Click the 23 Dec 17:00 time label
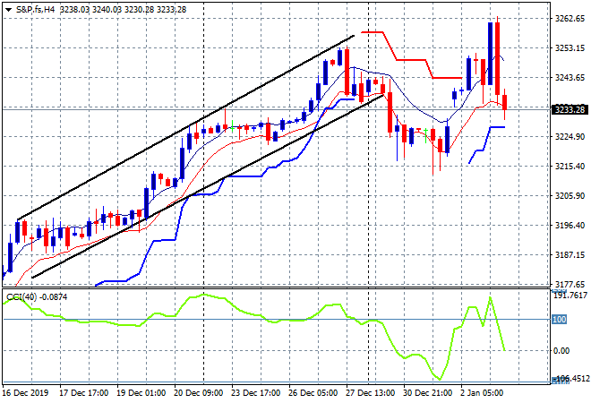Viewport: 591px width, 403px height. [255, 393]
